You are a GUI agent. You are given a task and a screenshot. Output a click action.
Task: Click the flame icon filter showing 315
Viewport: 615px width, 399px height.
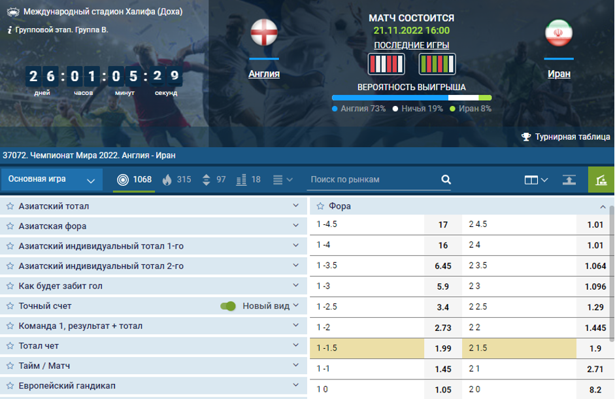point(176,180)
